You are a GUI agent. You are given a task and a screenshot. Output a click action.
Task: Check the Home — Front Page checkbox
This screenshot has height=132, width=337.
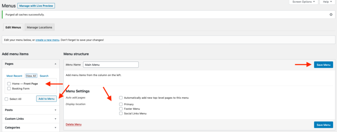[9, 84]
